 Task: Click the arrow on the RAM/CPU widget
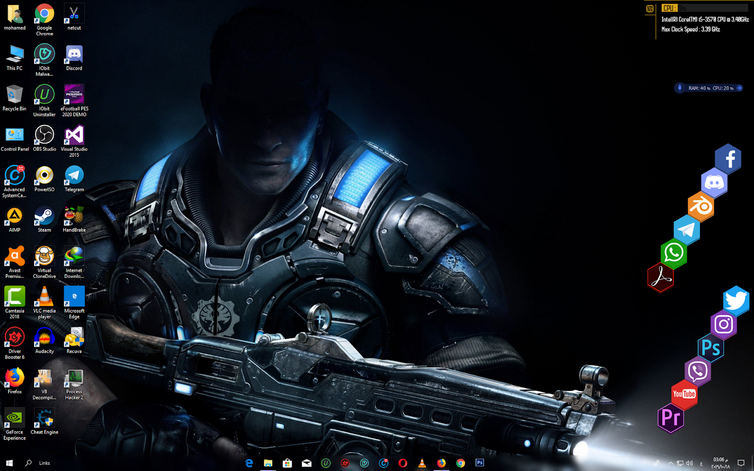(x=739, y=88)
